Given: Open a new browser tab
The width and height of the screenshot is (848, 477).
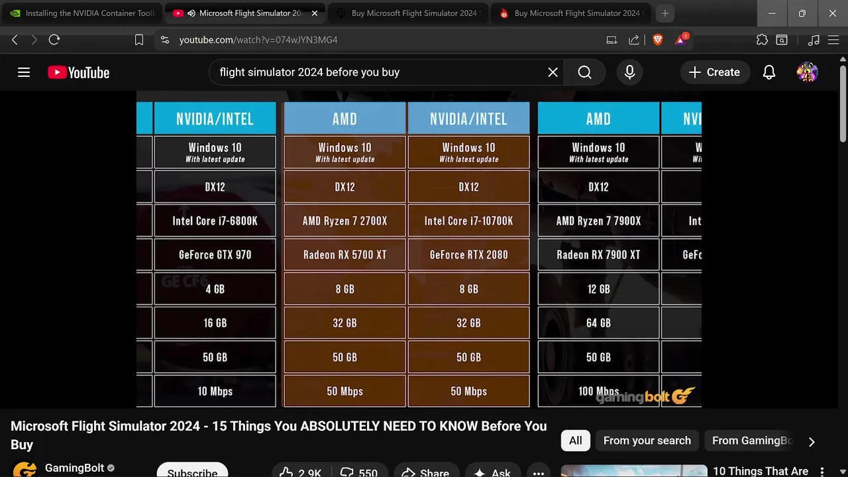Looking at the screenshot, I should point(665,13).
